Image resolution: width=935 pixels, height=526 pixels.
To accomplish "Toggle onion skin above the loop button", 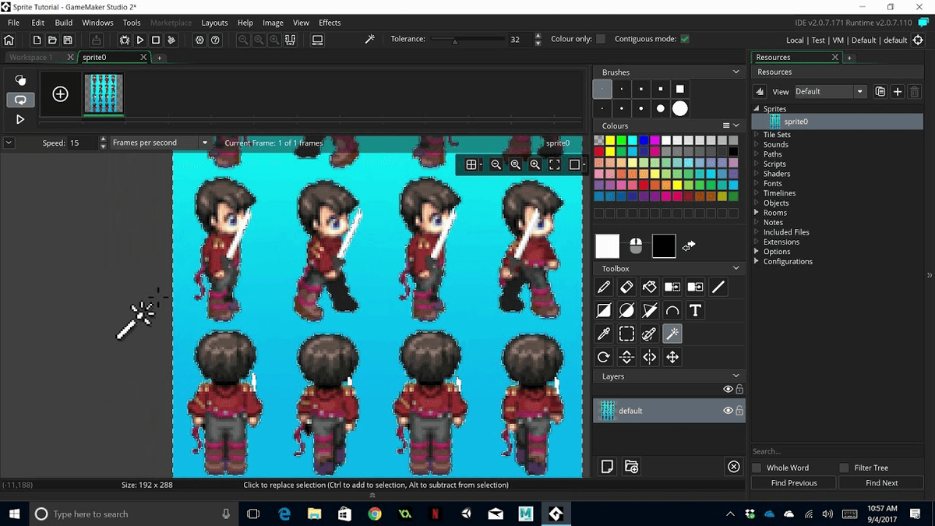I will click(20, 79).
